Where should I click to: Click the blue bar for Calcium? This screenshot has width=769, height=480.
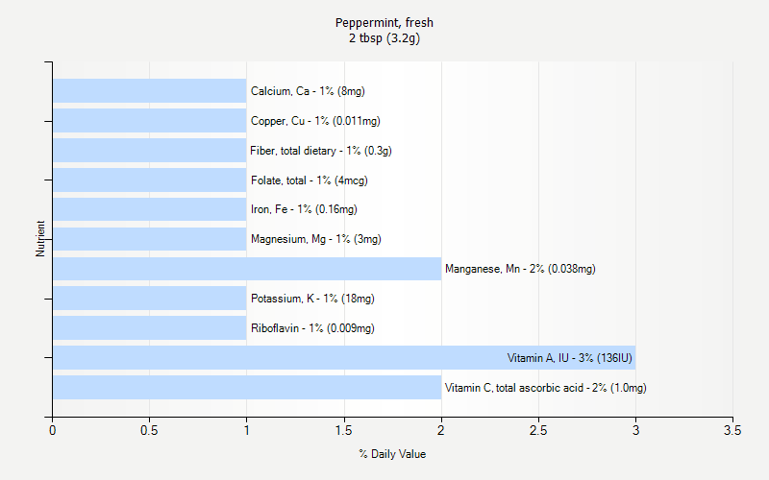150,90
